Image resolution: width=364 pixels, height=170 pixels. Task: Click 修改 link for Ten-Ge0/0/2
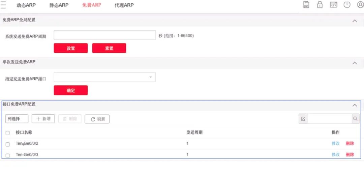click(335, 143)
